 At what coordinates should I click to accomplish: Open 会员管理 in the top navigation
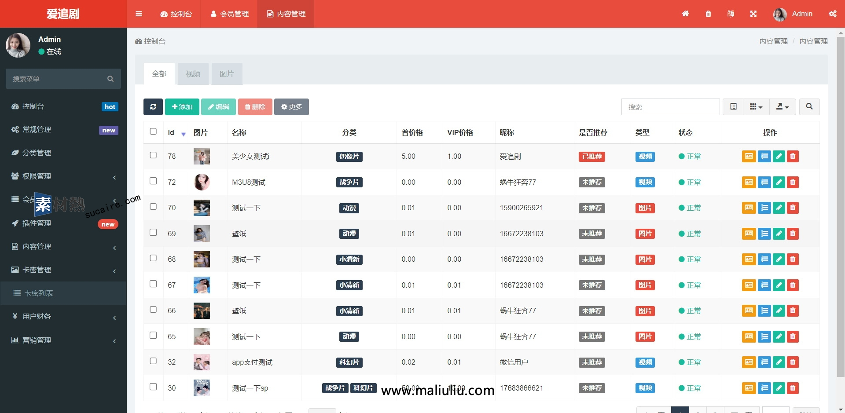click(229, 14)
